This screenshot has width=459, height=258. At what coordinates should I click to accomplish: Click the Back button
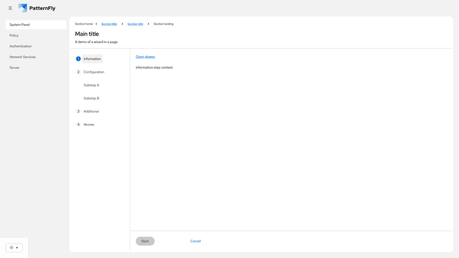145,241
